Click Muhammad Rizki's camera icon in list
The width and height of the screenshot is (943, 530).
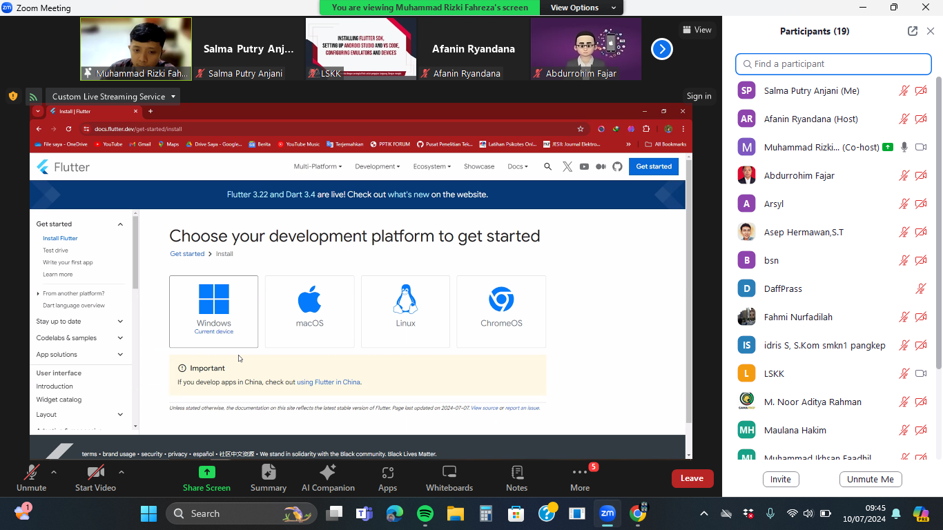[x=921, y=147]
